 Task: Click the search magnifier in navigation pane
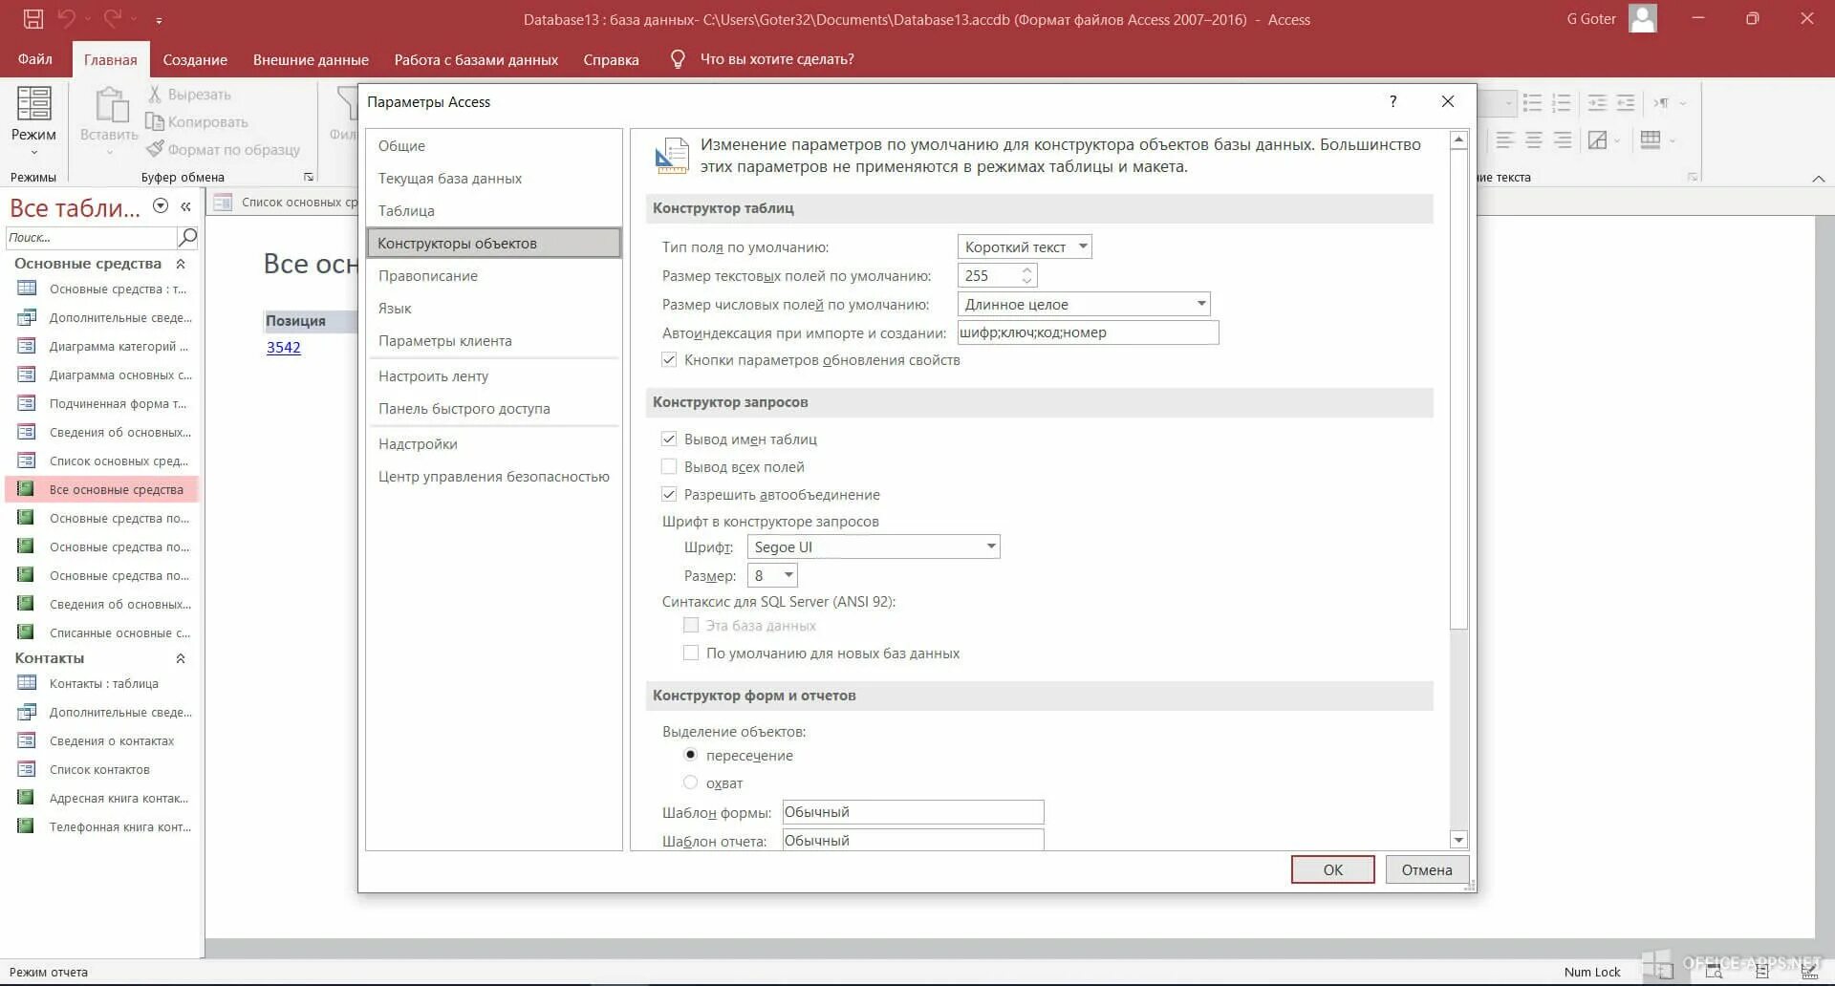coord(188,237)
